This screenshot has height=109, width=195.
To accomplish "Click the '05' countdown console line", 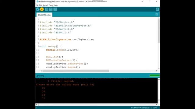I will click(x=43, y=88).
